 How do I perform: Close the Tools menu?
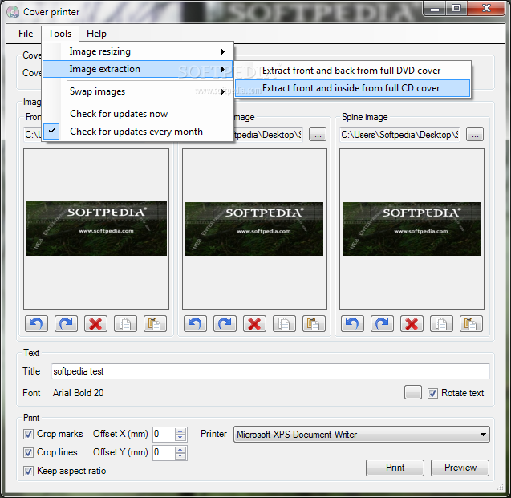click(60, 34)
